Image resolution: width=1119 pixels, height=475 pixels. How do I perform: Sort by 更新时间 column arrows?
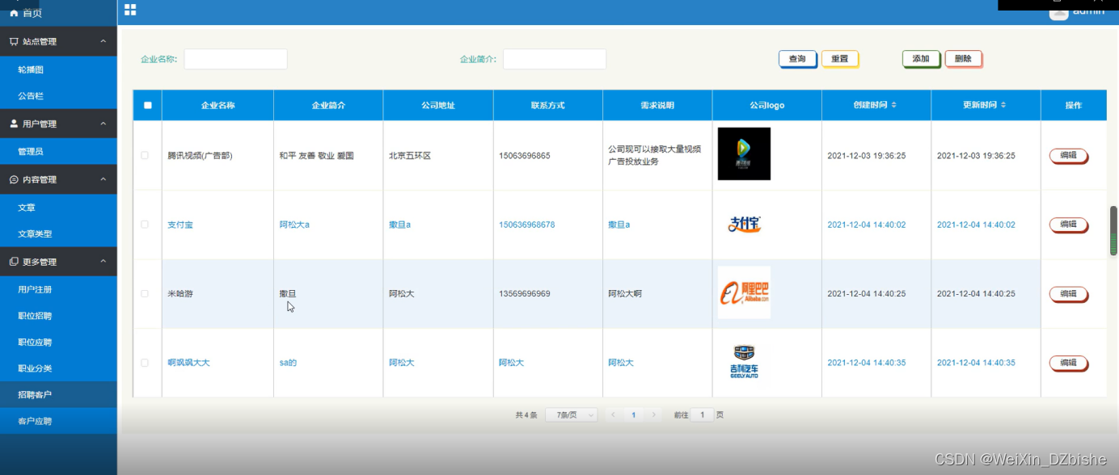coord(1003,105)
